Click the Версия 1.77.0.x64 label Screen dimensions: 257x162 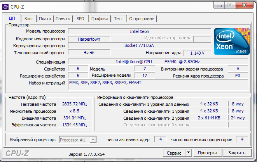coord(87,154)
